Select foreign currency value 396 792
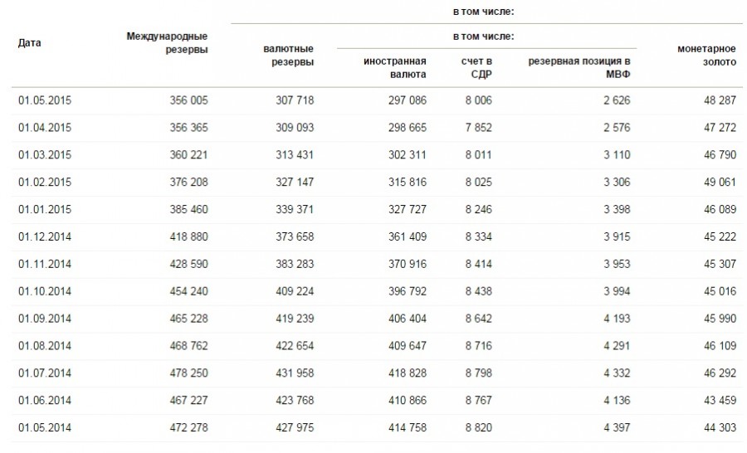This screenshot has height=453, width=747. (407, 290)
